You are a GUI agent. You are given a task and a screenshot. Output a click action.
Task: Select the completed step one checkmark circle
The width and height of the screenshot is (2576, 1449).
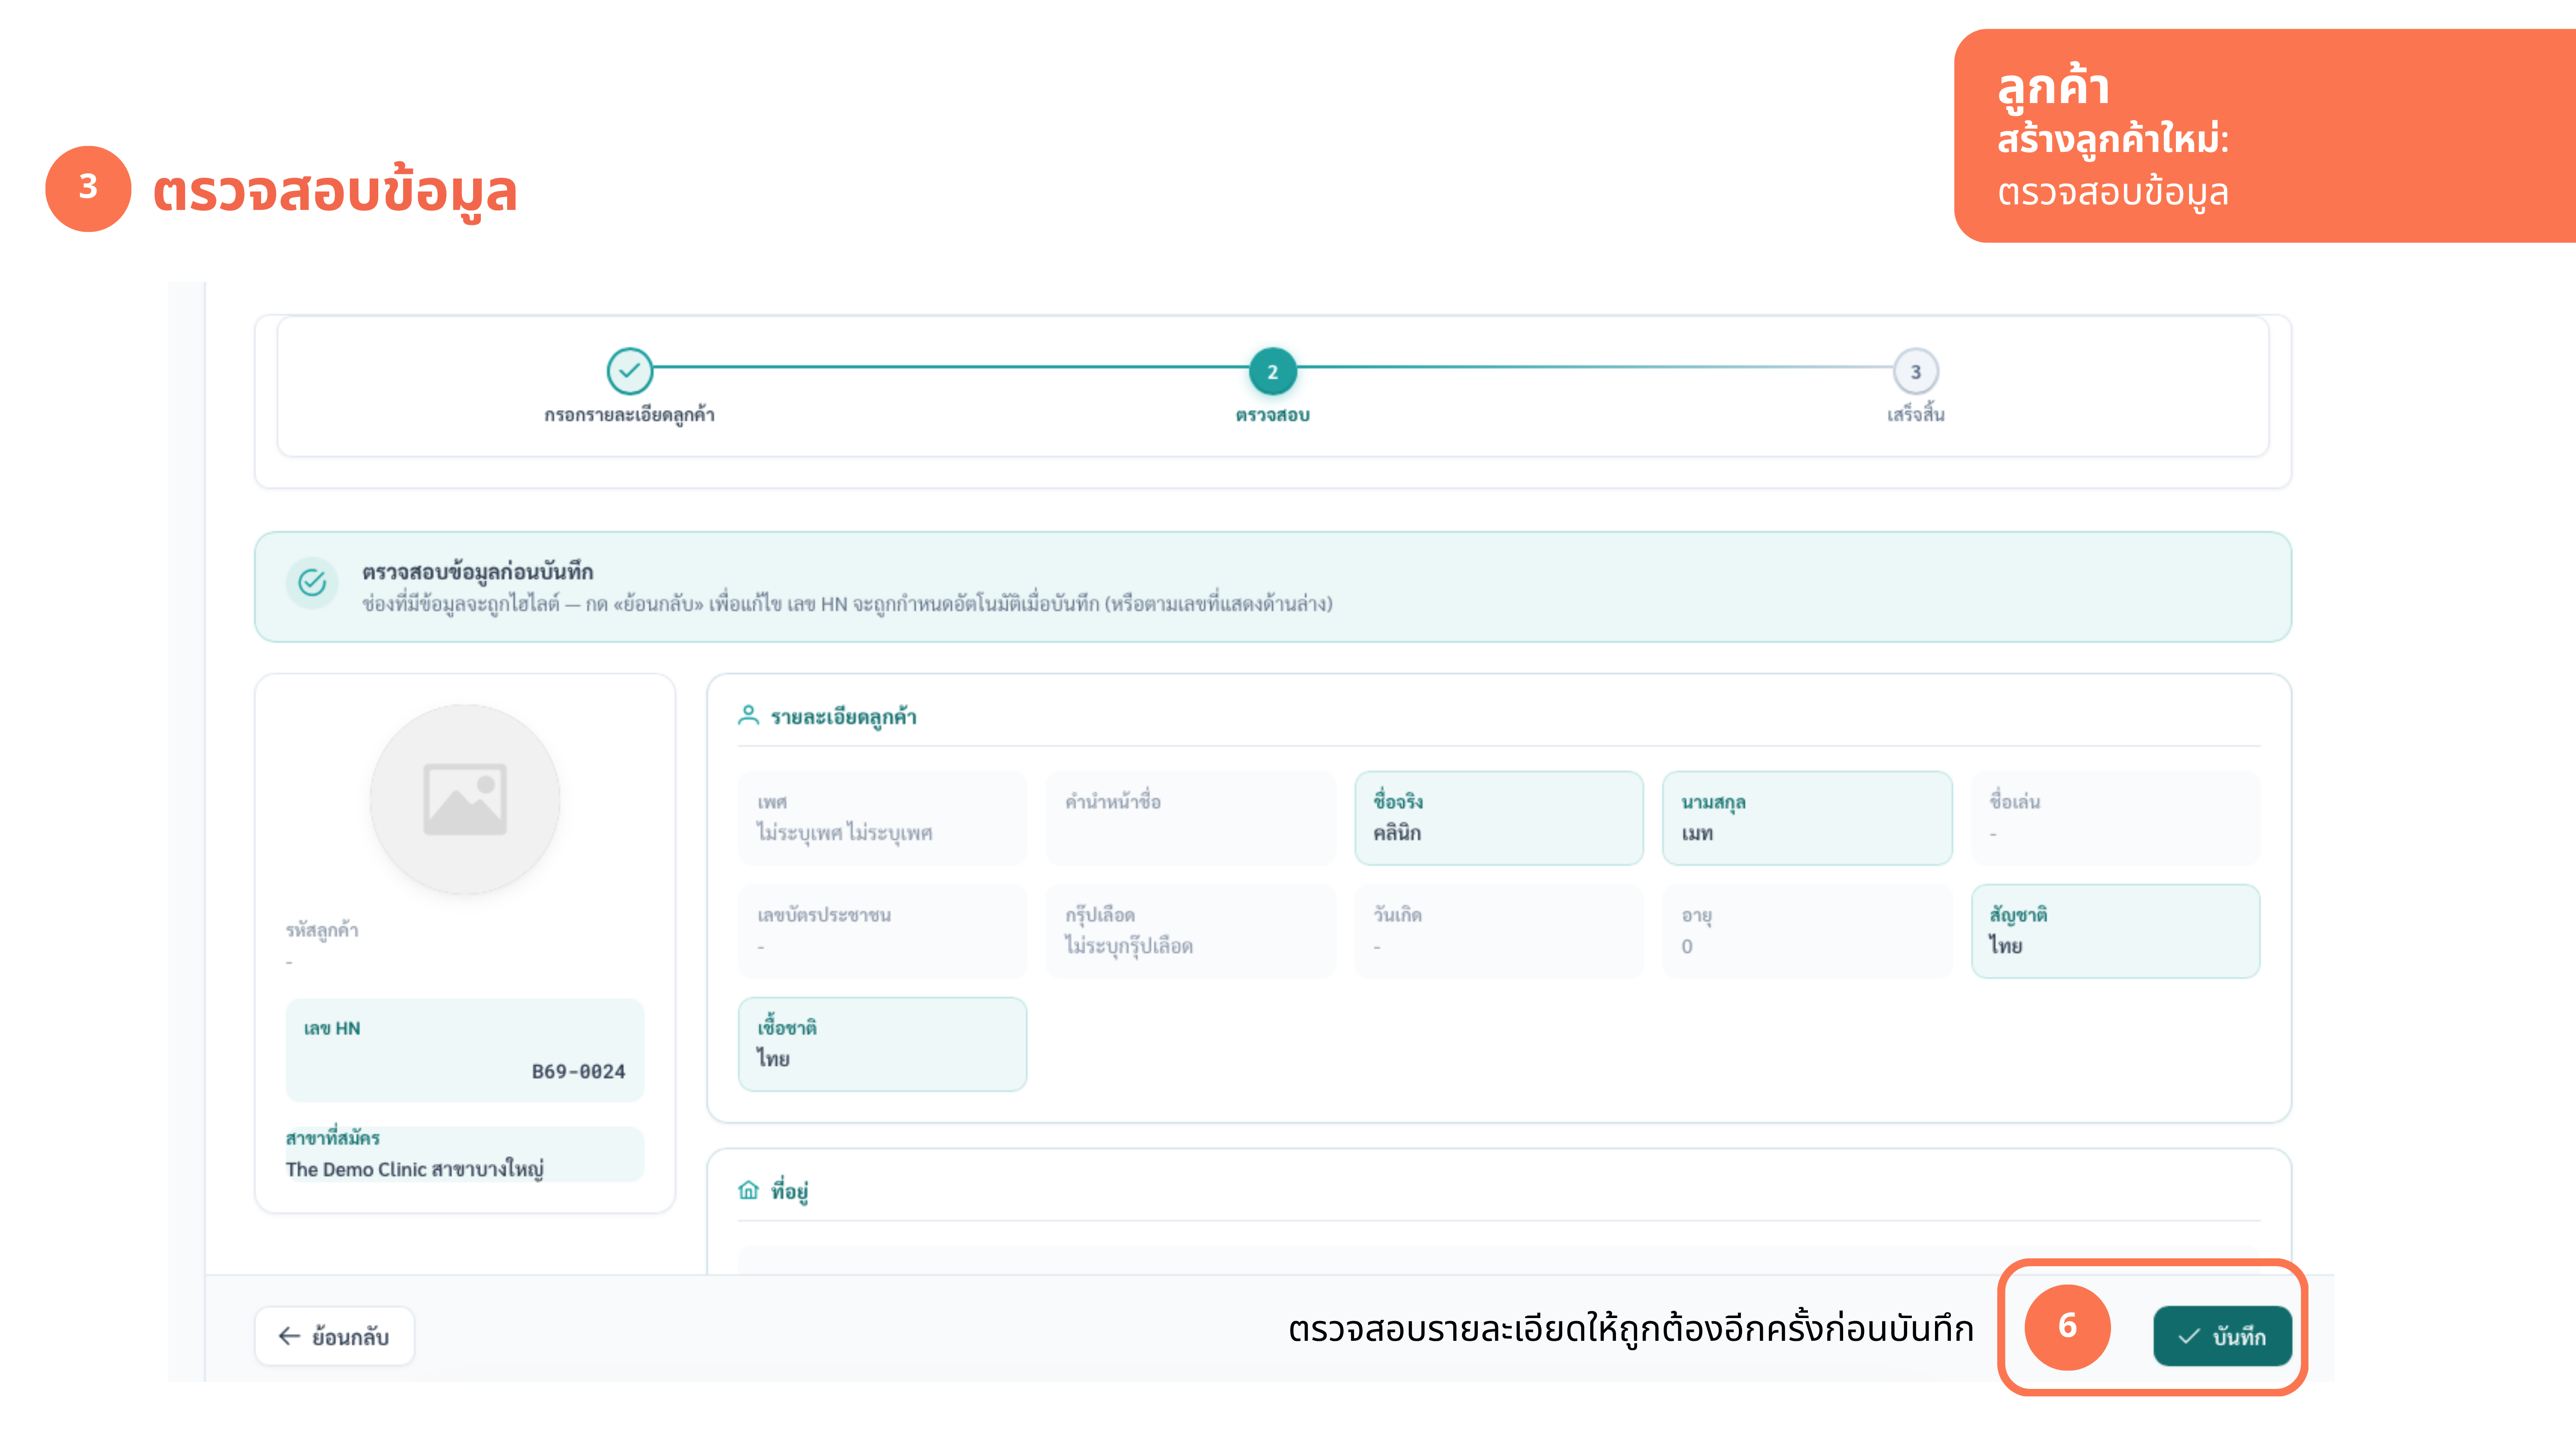tap(629, 371)
